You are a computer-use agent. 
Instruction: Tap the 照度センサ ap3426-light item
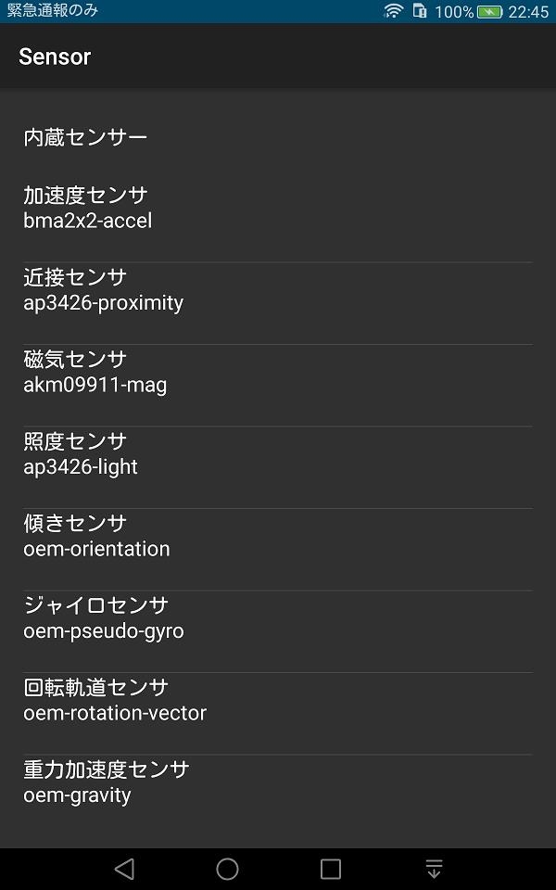click(278, 454)
